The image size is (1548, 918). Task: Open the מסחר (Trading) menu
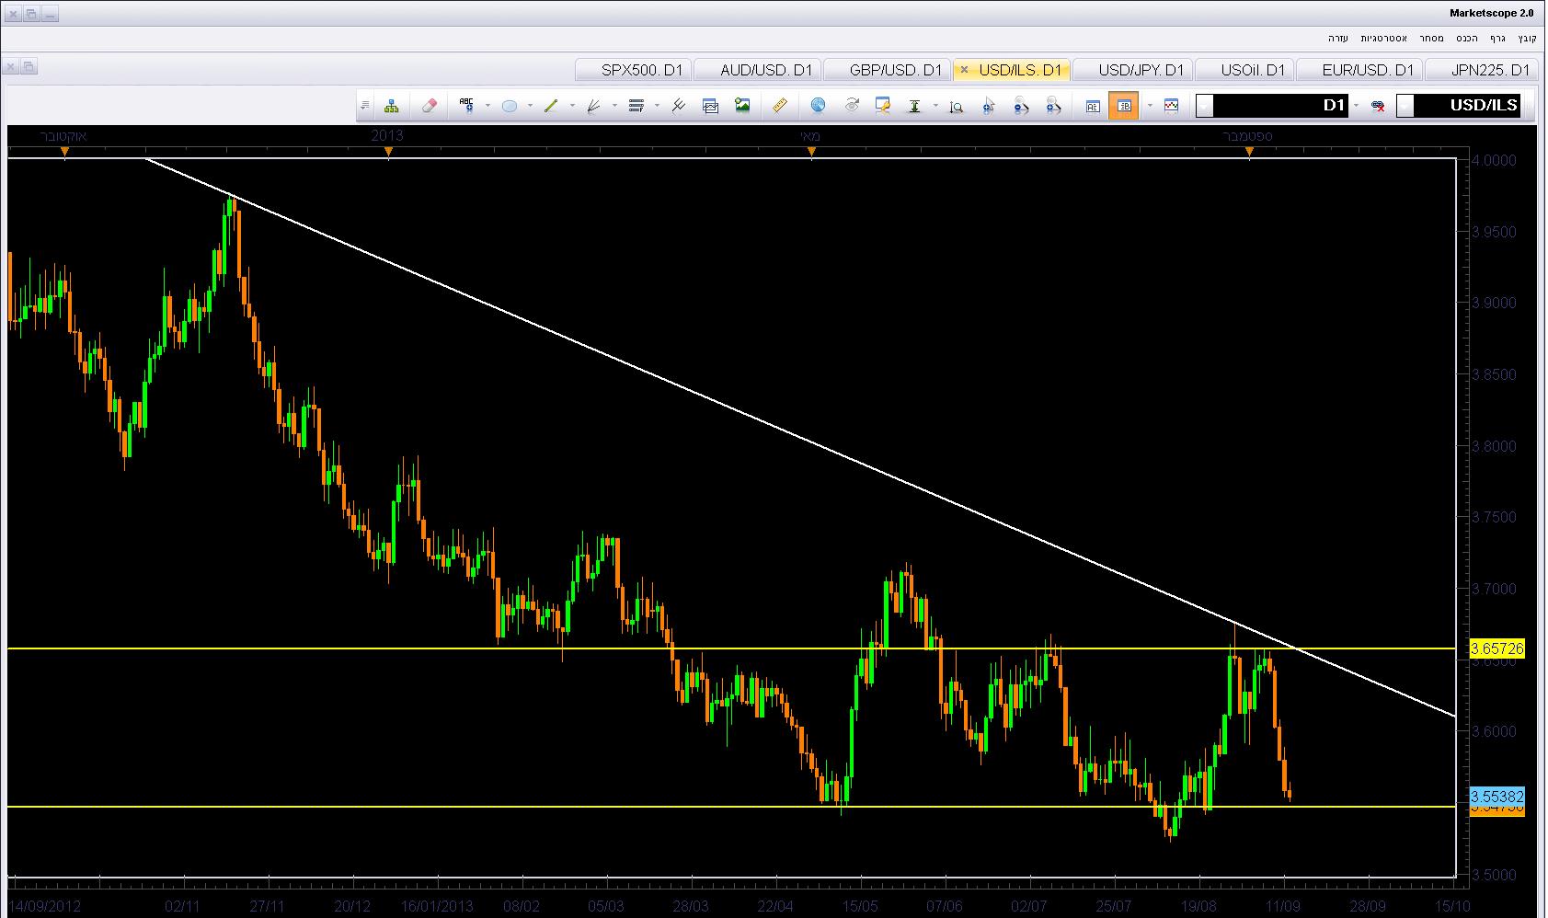1430,38
